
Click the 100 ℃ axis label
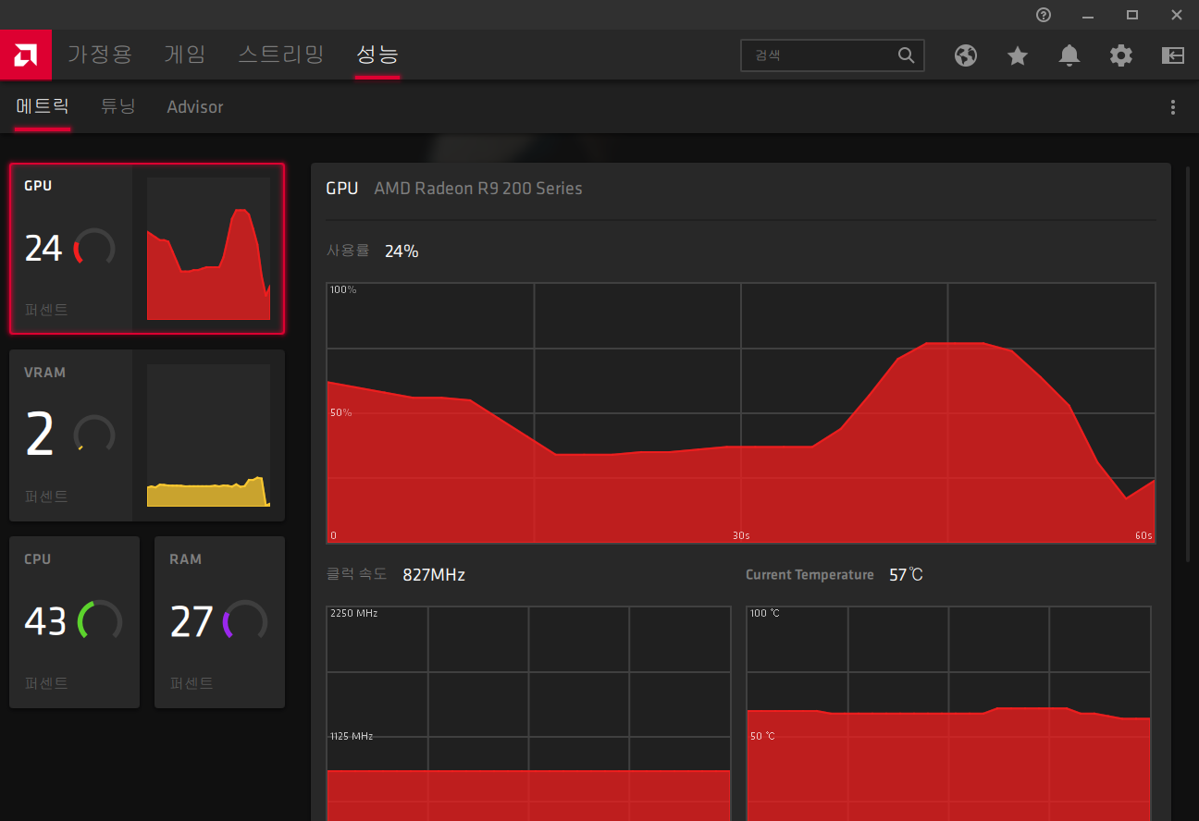[x=764, y=613]
